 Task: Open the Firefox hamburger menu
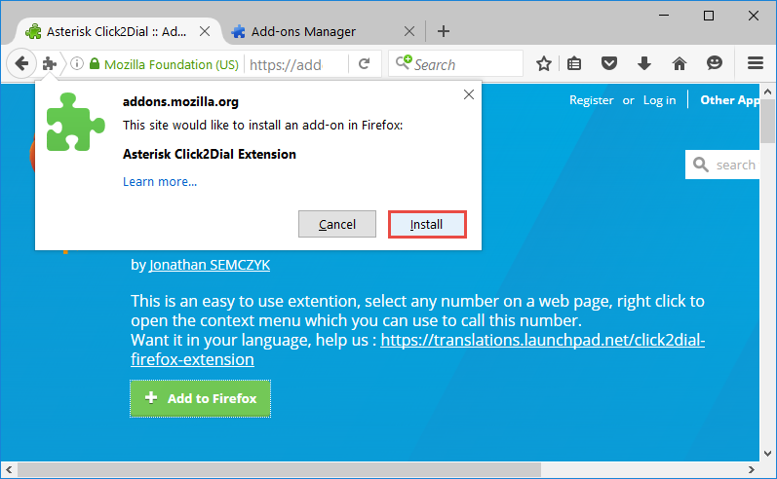pyautogui.click(x=756, y=63)
